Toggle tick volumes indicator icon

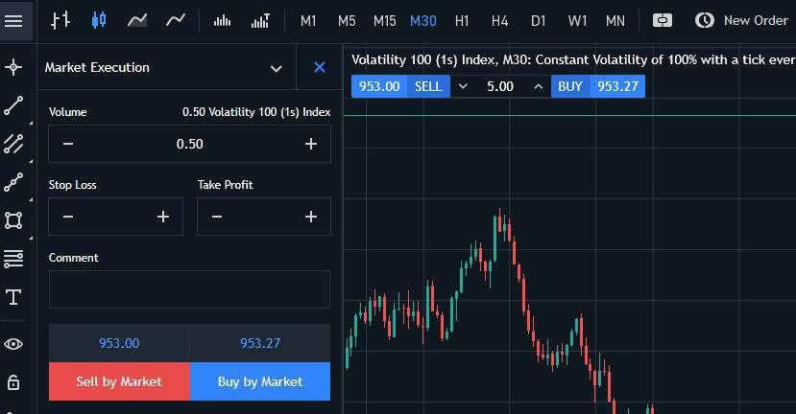(x=222, y=21)
